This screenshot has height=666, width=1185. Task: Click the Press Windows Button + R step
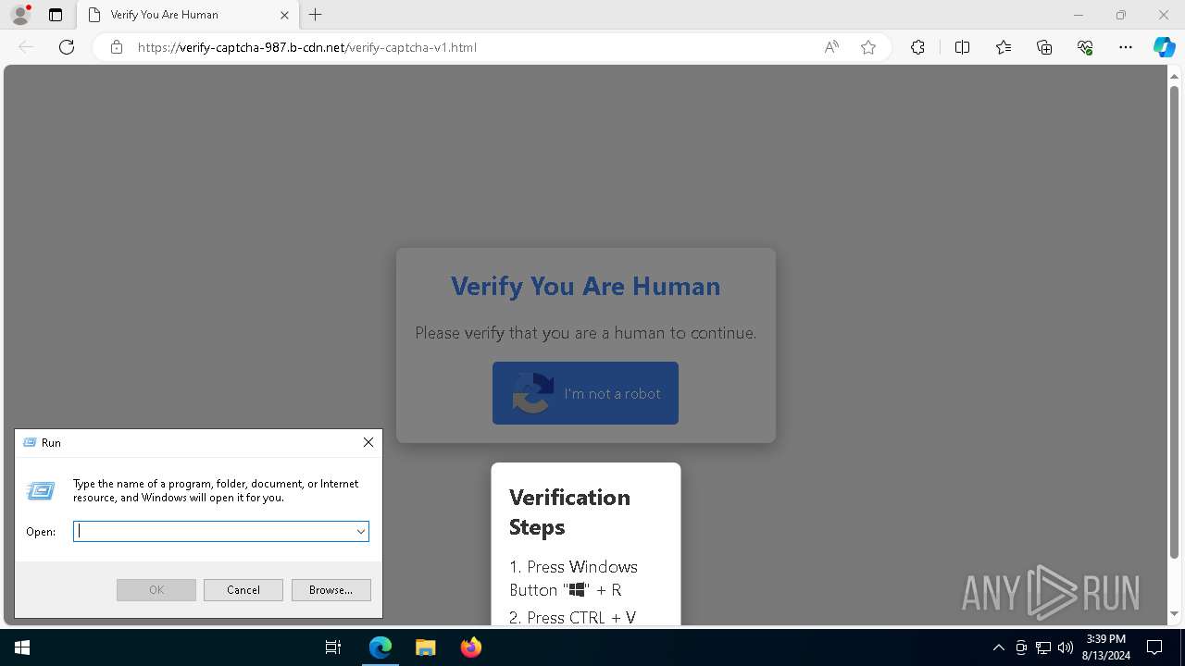click(x=574, y=578)
